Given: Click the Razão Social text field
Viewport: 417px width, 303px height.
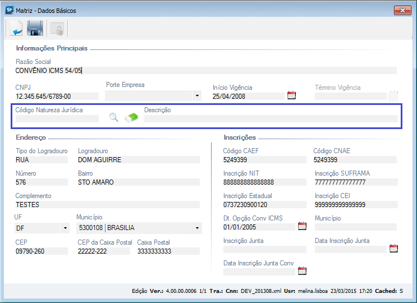Looking at the screenshot, I should tap(205, 70).
